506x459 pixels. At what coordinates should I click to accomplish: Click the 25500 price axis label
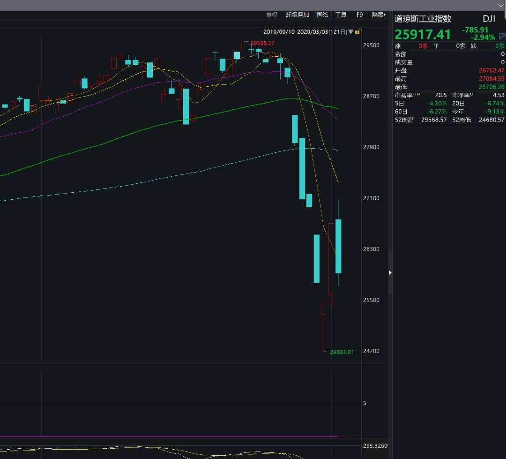click(371, 300)
